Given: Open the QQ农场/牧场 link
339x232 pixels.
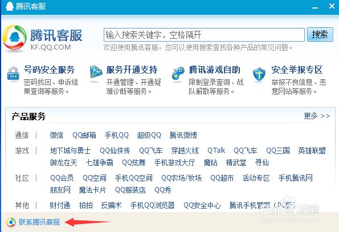Looking at the screenshot, I should (x=181, y=178).
